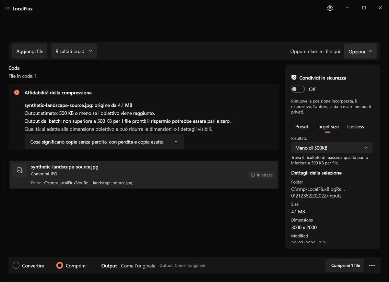
Task: Expand the copia senza perdita explanation
Action: click(104, 142)
